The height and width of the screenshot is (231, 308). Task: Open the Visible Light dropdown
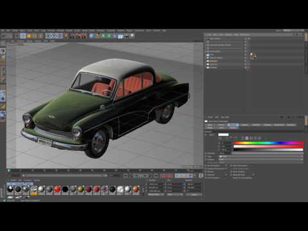(261, 162)
